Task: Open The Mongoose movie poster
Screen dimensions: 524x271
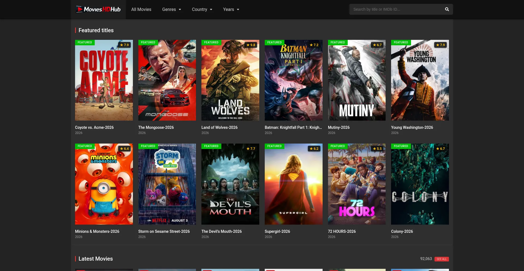Action: pos(167,80)
